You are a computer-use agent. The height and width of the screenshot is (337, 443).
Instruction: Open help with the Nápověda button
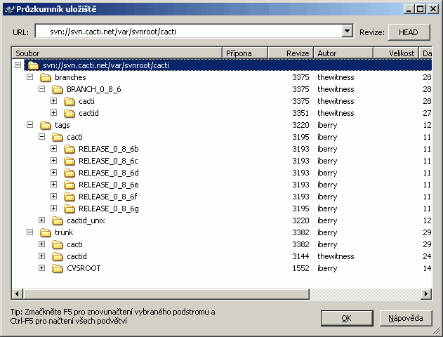point(406,318)
